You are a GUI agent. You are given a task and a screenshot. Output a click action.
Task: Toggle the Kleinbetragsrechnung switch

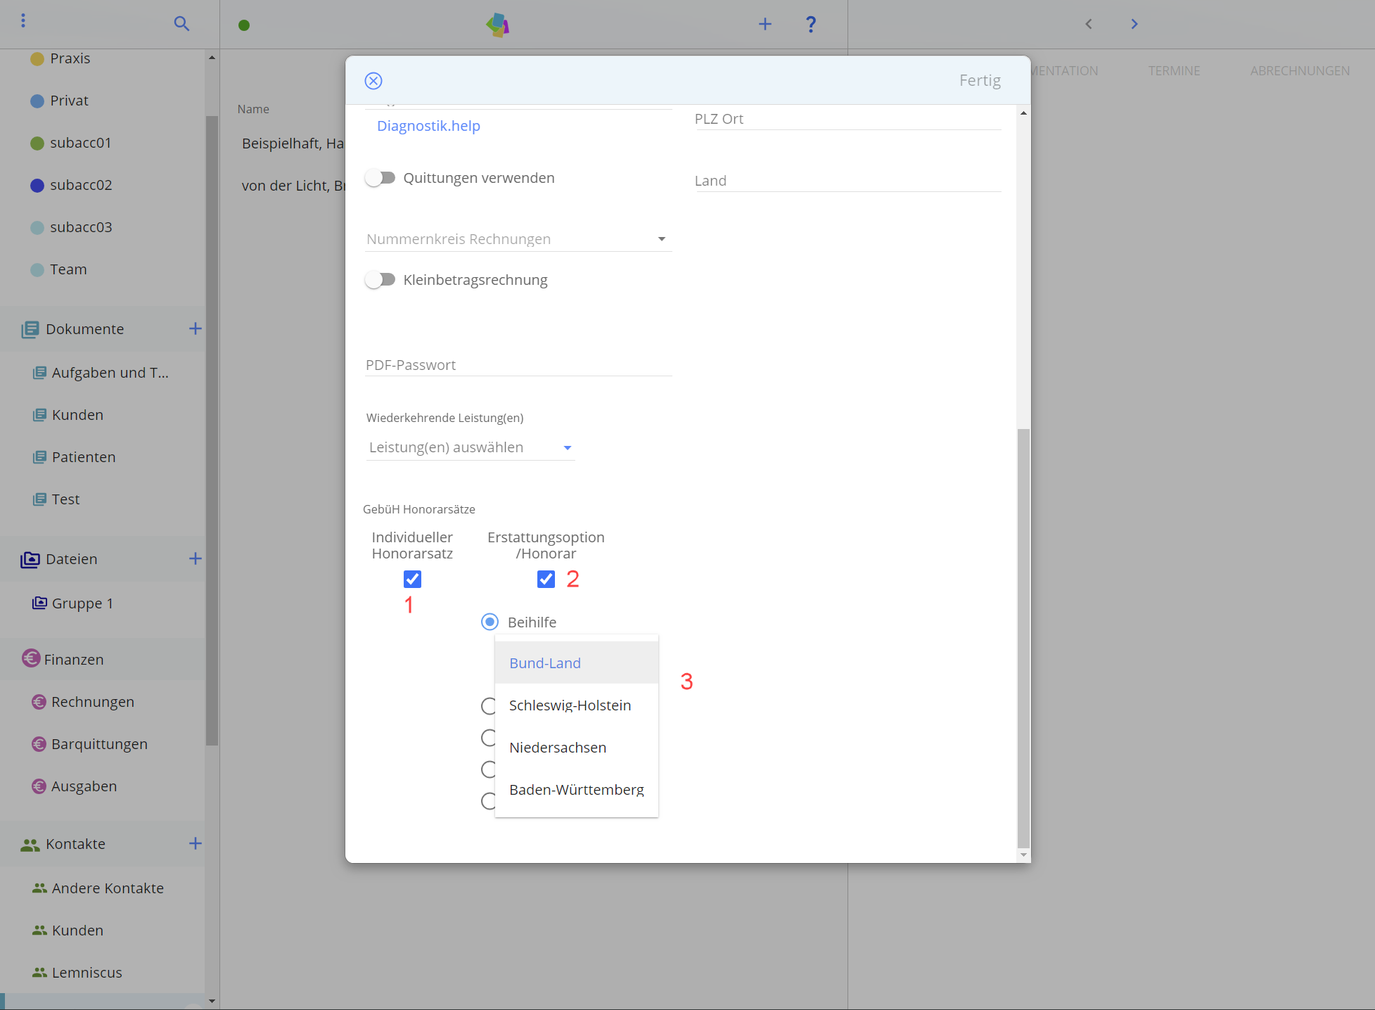pos(381,280)
